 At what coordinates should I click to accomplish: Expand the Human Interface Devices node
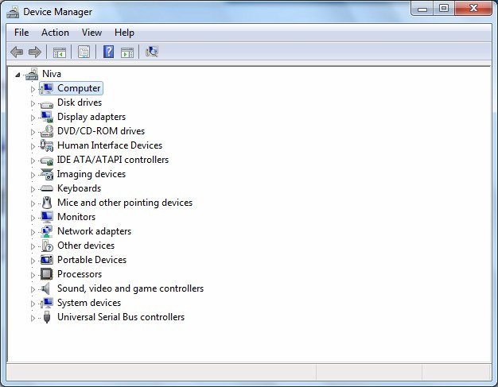[33, 146]
